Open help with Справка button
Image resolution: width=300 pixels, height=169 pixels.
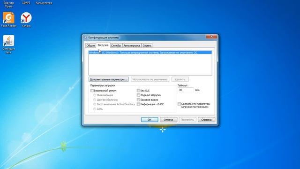(206, 120)
